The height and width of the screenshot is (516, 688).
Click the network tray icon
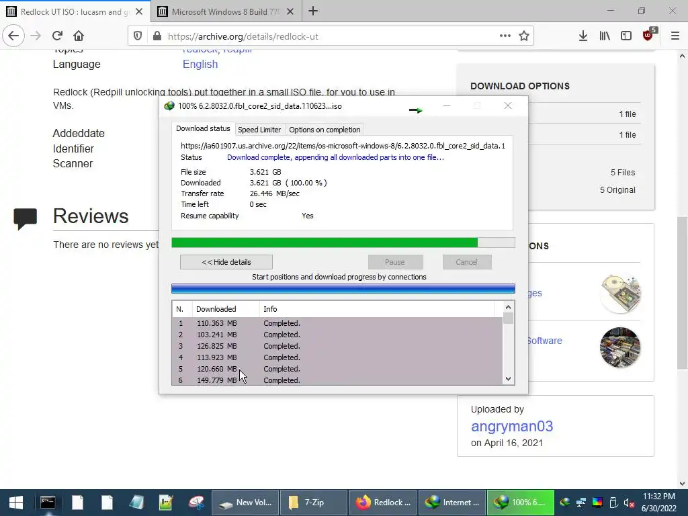coord(581,503)
